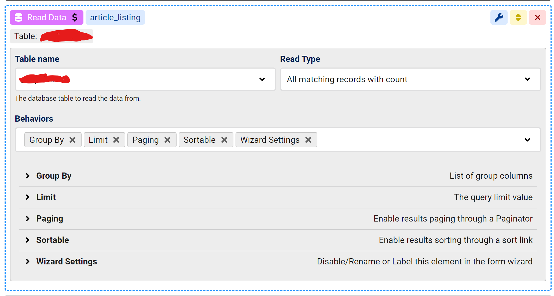Open the Read Type dropdown
This screenshot has width=554, height=296.
tap(527, 79)
